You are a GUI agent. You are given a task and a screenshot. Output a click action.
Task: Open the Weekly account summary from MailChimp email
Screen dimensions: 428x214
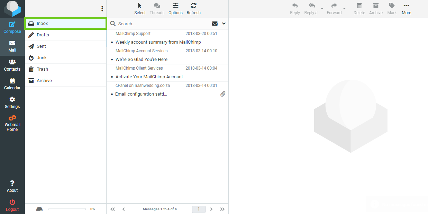[158, 42]
